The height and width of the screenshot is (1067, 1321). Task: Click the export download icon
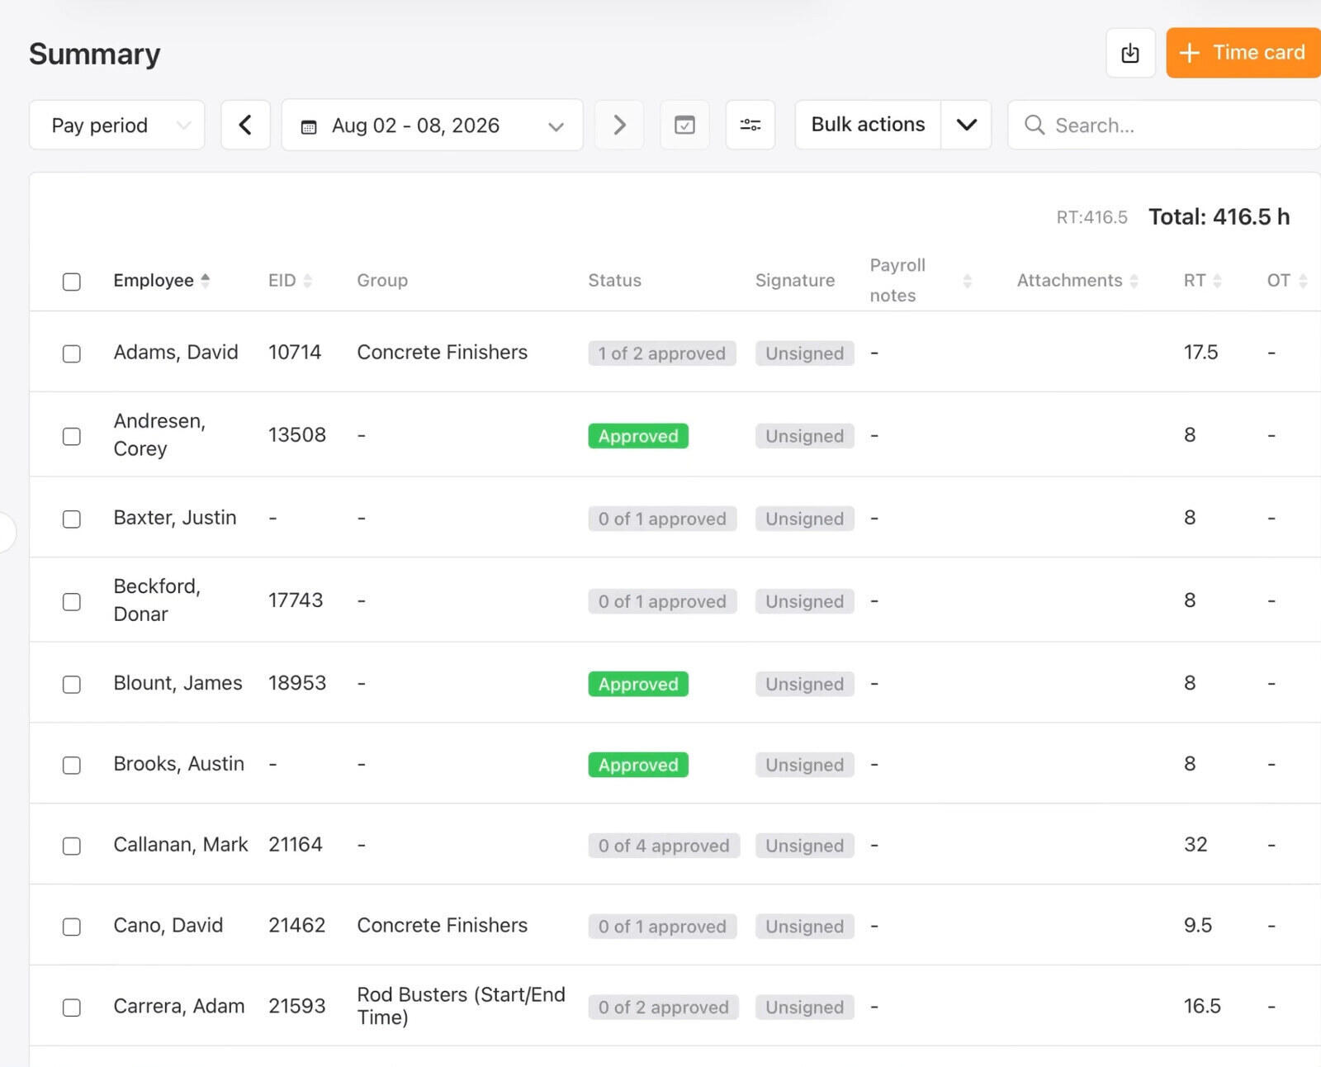tap(1130, 53)
